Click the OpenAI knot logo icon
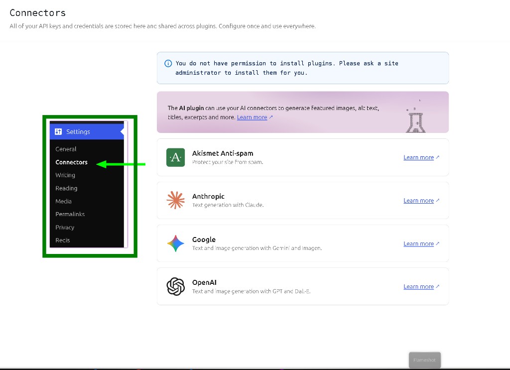This screenshot has width=510, height=370. (176, 286)
